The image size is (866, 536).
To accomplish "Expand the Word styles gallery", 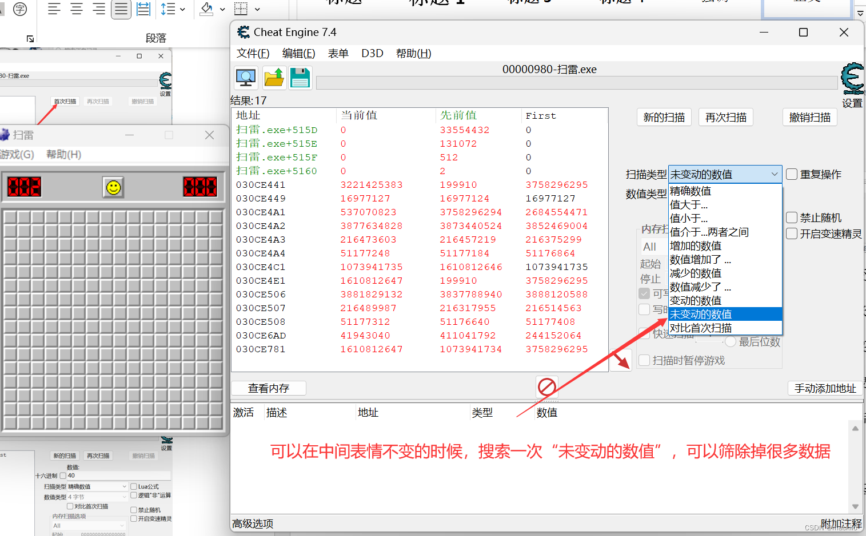I will (x=860, y=13).
